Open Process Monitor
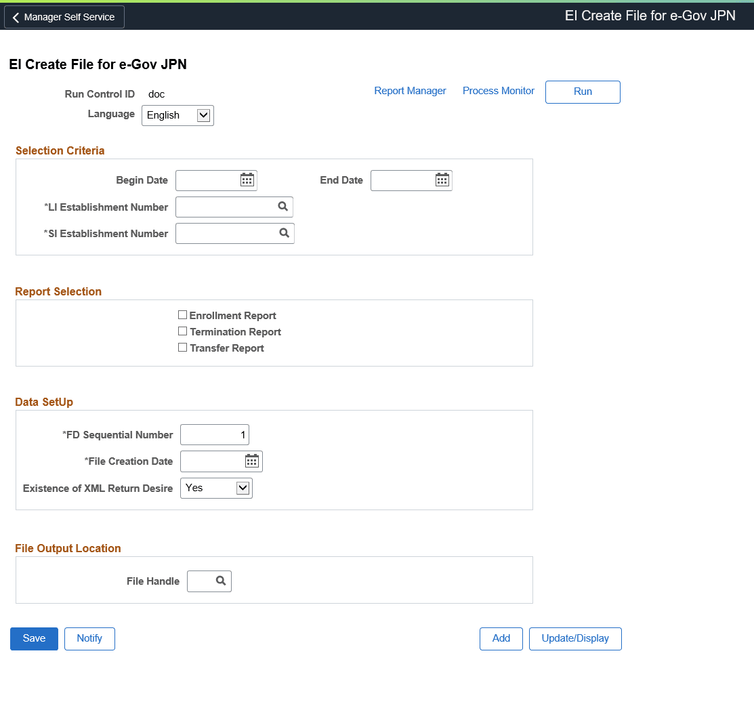754x706 pixels. [x=498, y=90]
